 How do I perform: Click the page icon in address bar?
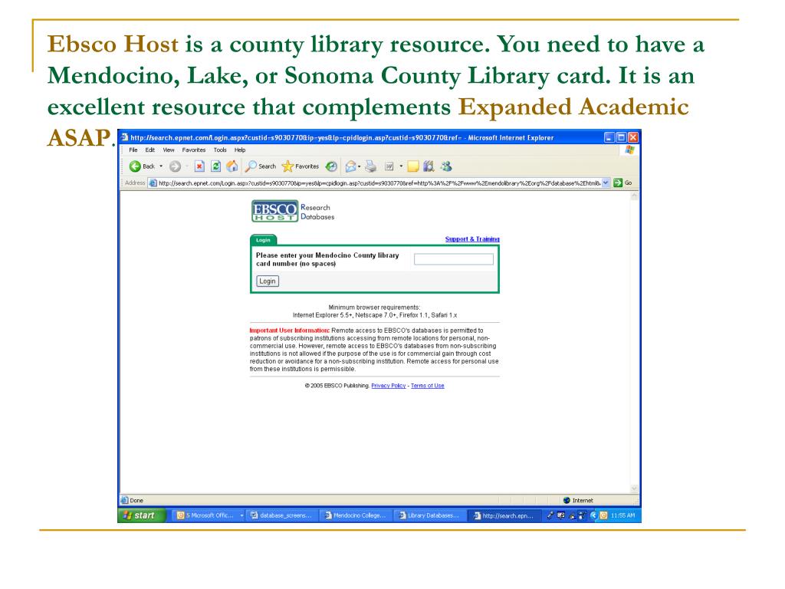[x=153, y=183]
